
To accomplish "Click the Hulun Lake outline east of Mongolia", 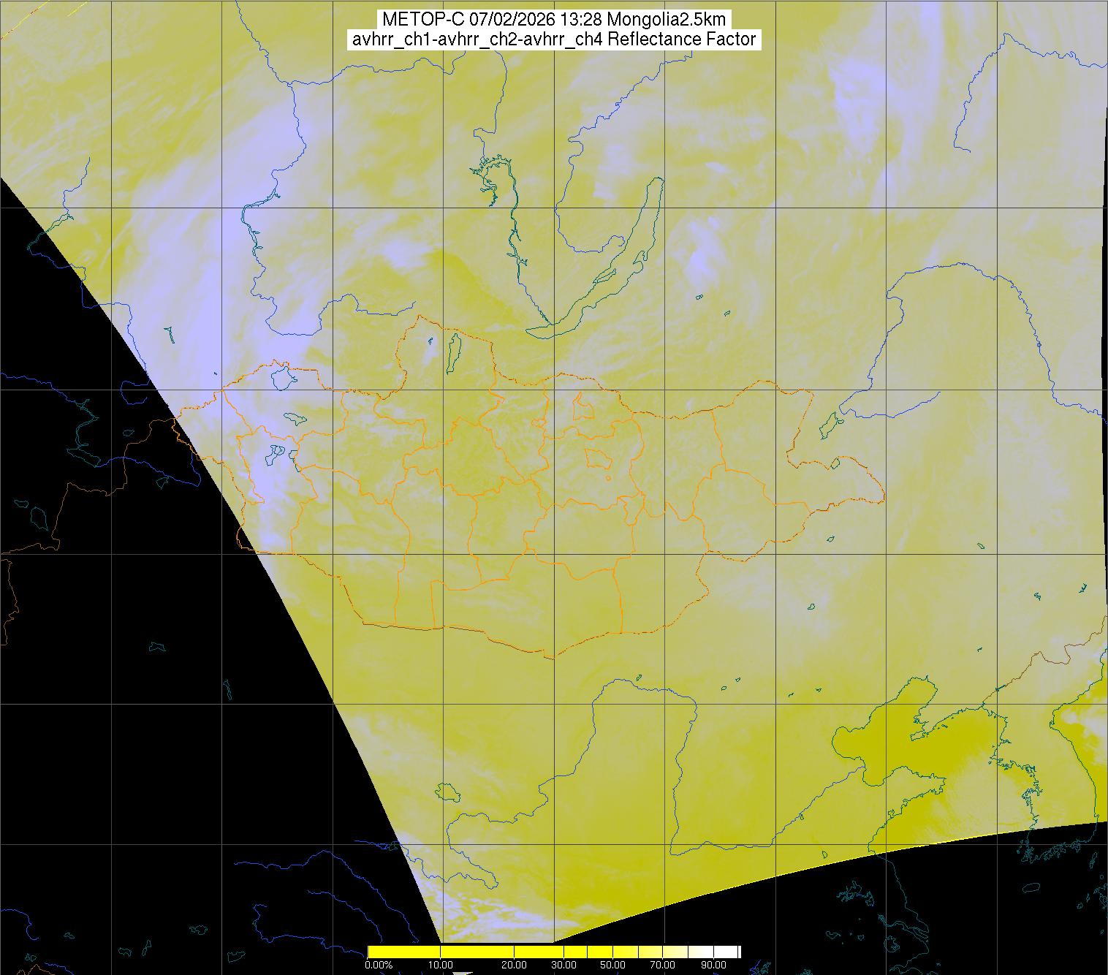I will [x=830, y=424].
